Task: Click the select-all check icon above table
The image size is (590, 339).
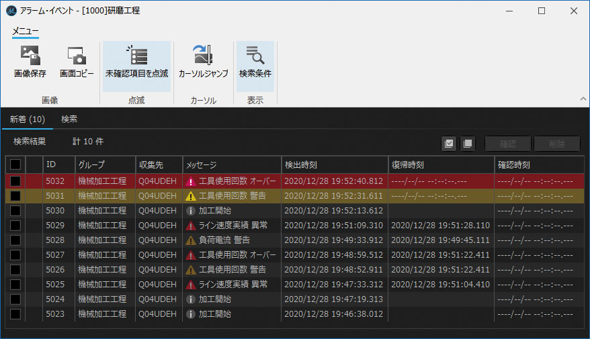Action: pos(449,143)
